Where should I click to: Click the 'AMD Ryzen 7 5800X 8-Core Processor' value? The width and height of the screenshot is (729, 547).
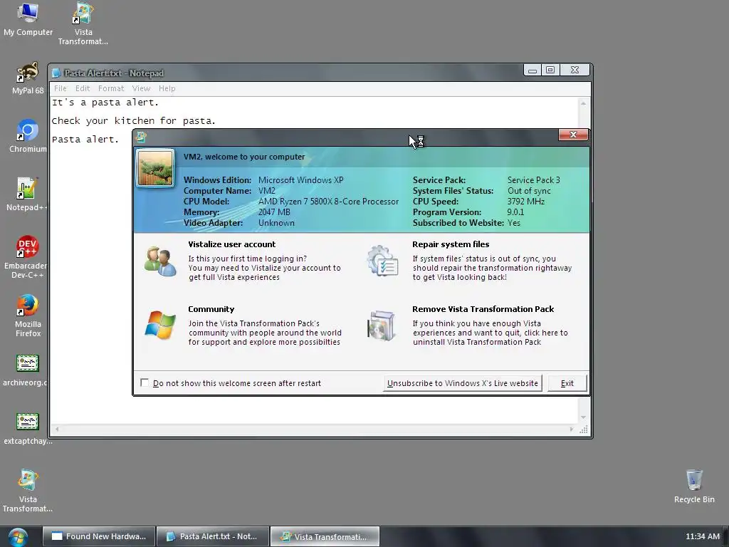point(328,202)
